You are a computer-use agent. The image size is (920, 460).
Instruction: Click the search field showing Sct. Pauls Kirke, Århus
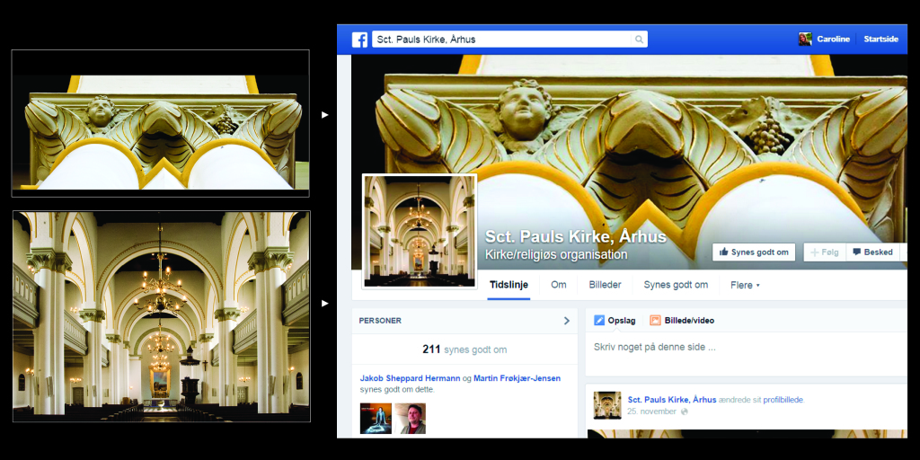[509, 40]
